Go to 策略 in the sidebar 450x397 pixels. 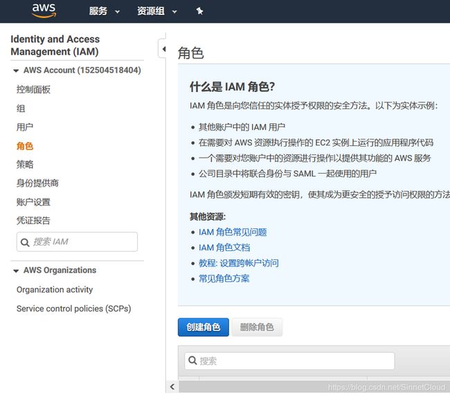[25, 165]
